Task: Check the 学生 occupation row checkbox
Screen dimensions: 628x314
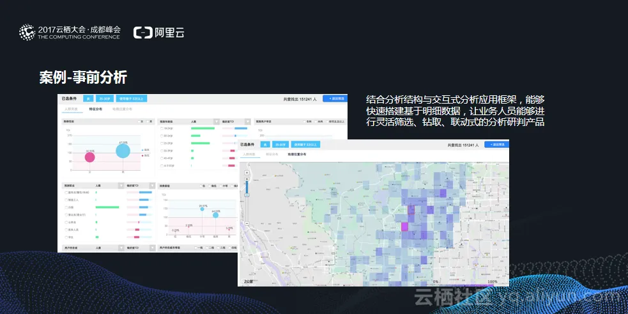Action: [66, 237]
